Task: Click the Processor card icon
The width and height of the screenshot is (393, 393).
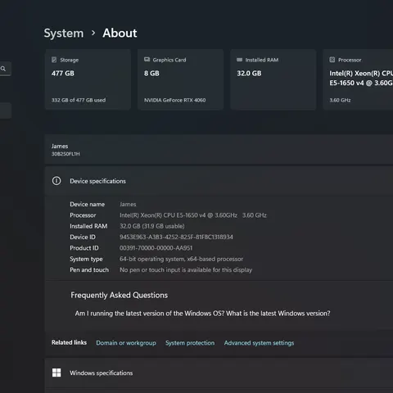Action: (332, 60)
